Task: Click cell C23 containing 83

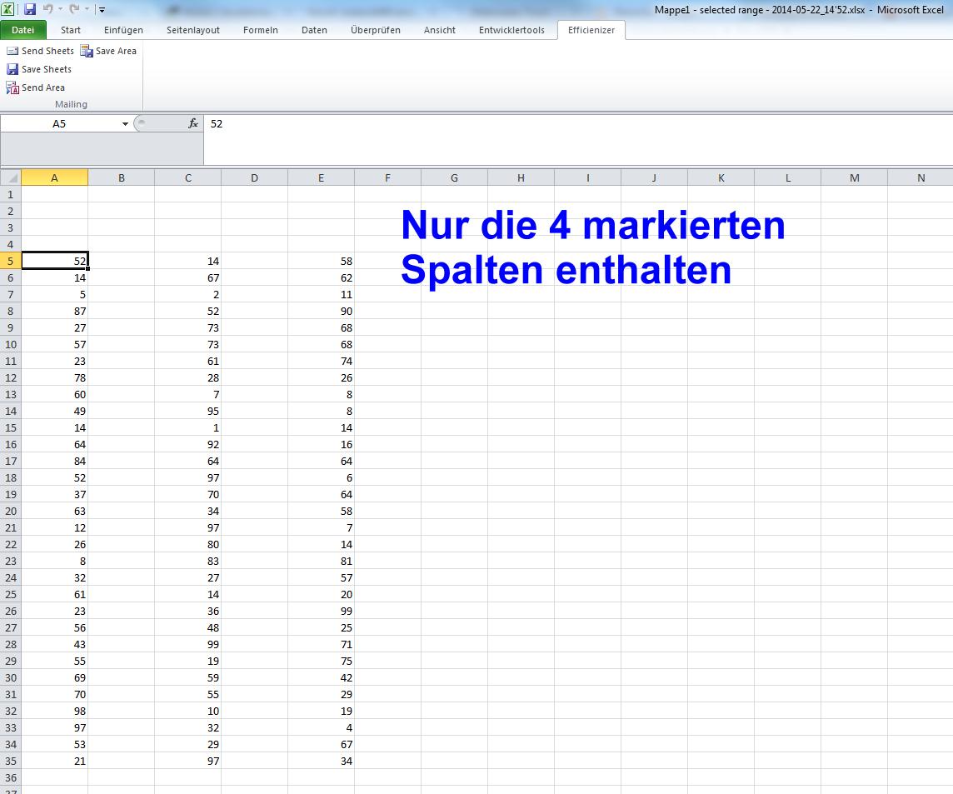Action: (187, 561)
